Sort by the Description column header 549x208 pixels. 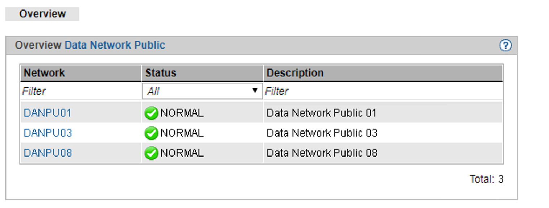383,73
